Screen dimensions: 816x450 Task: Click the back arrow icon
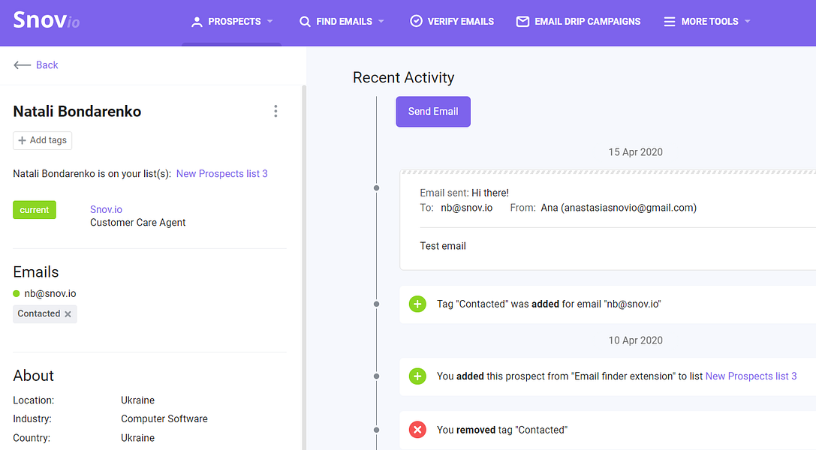pos(22,65)
